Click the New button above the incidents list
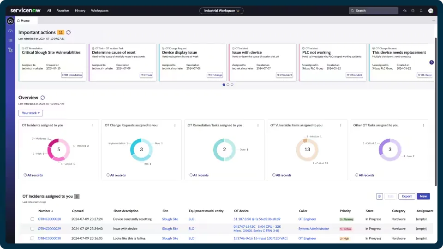 tap(423, 196)
